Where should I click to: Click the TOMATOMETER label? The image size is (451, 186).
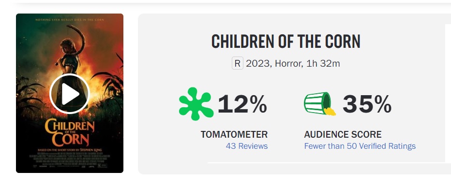pos(234,134)
